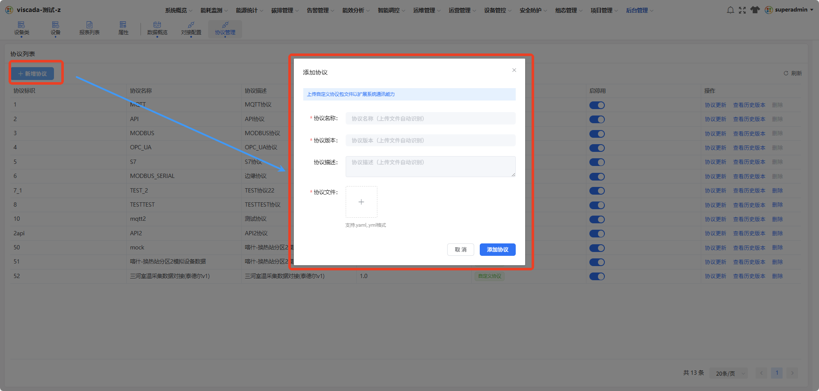
Task: Click 协议更新 for row 52
Action: [x=715, y=276]
